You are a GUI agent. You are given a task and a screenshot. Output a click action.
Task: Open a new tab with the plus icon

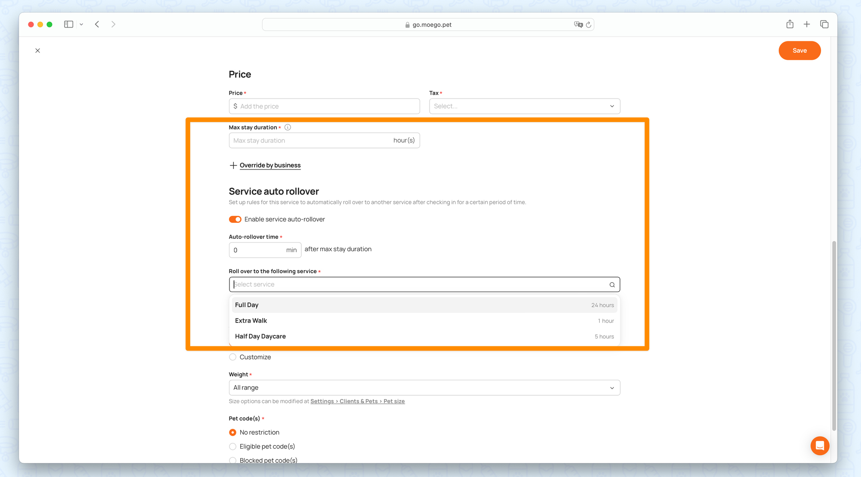tap(807, 25)
